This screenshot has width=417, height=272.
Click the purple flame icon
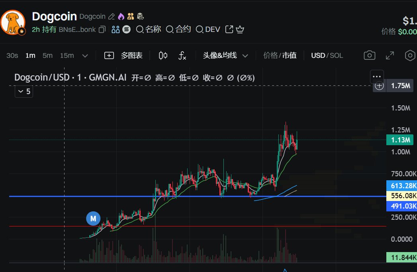121,16
